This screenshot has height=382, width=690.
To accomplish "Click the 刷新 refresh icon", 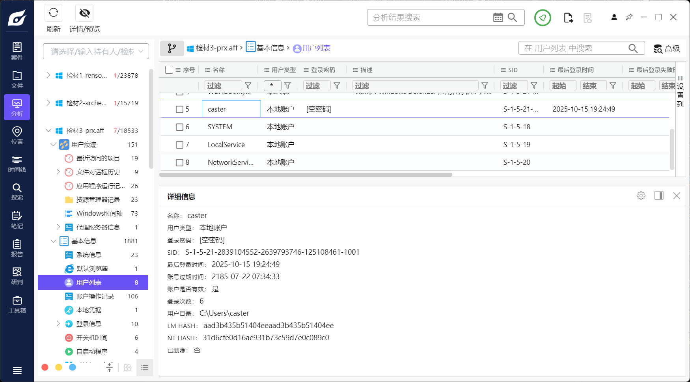I will [x=53, y=13].
